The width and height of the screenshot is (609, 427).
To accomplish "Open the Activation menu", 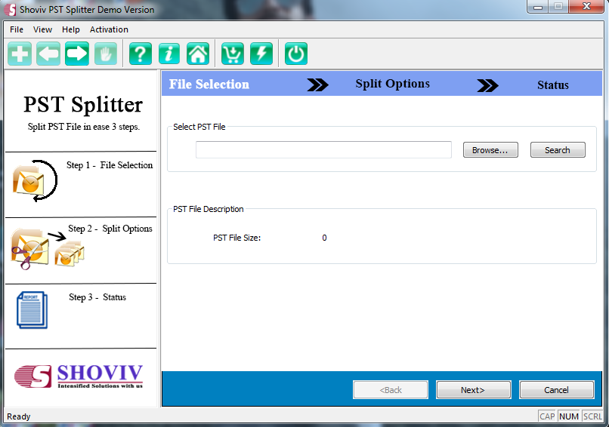I will point(109,29).
